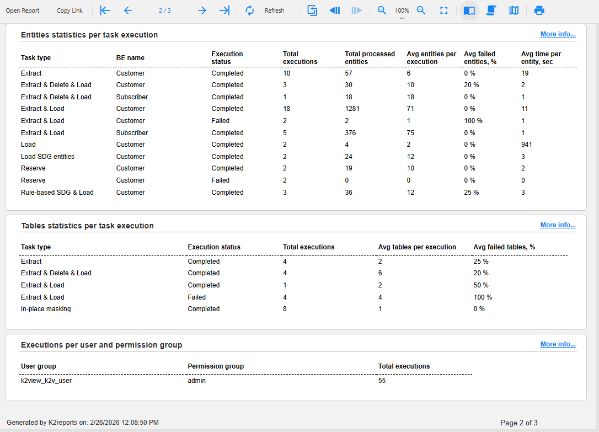The width and height of the screenshot is (599, 432).
Task: Click Open Report in toolbar
Action: coord(23,10)
